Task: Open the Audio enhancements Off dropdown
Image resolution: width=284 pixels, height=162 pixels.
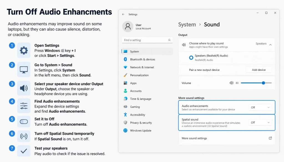Action: point(260,107)
